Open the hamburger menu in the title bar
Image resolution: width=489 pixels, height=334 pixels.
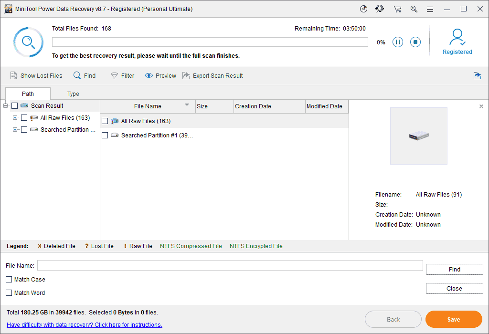[x=430, y=9]
